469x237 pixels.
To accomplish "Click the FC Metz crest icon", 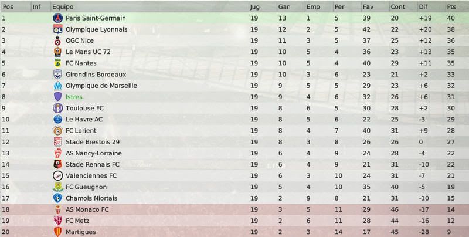I will click(57, 221).
